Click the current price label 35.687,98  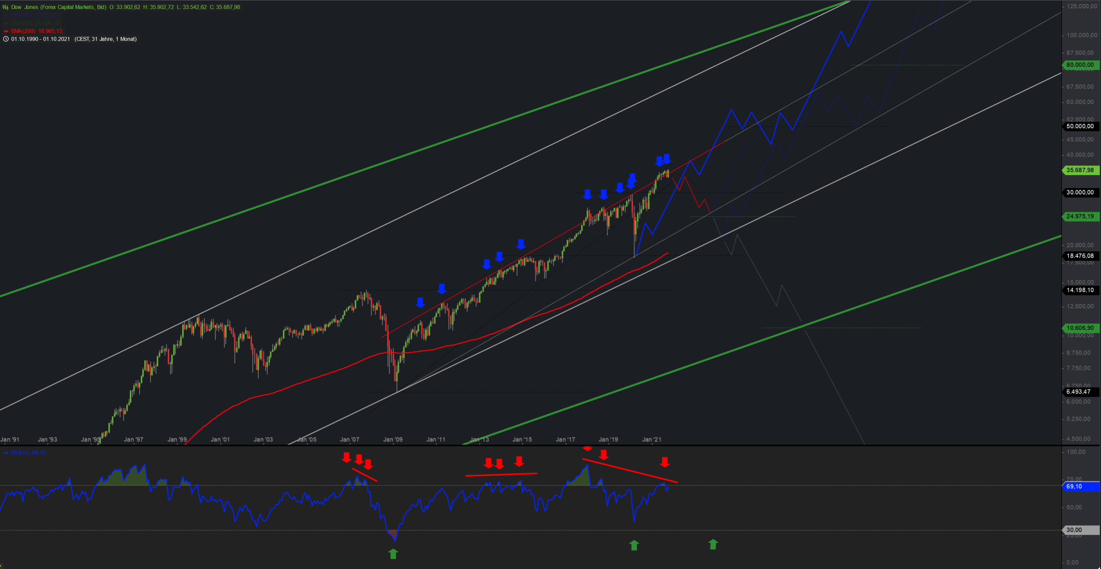[x=1080, y=170]
